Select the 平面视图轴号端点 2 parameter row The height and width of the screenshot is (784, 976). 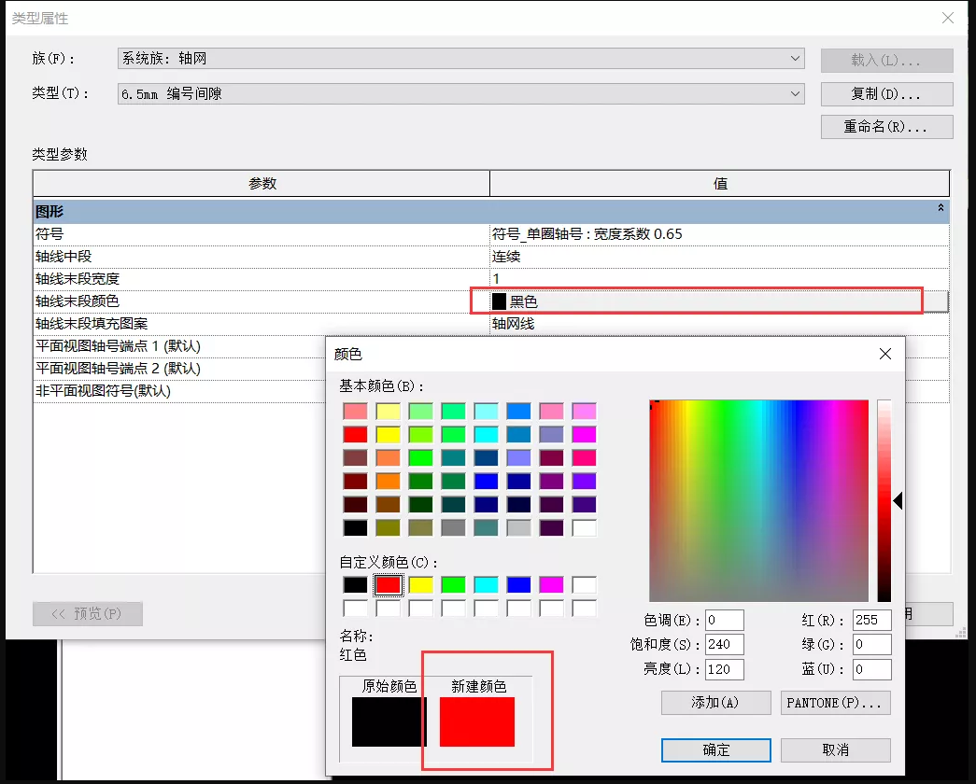point(179,369)
